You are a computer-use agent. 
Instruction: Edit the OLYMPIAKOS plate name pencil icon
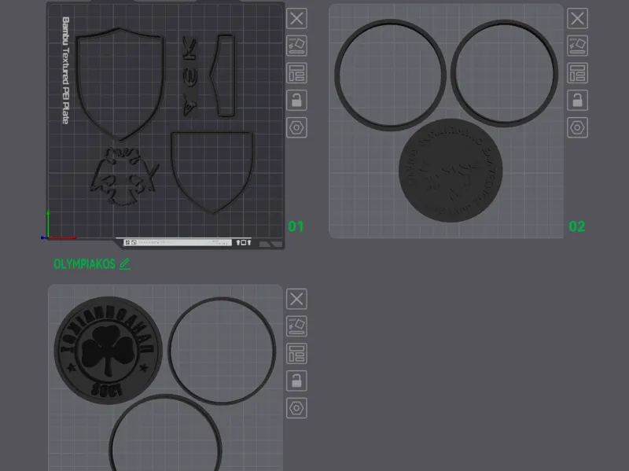pyautogui.click(x=125, y=264)
